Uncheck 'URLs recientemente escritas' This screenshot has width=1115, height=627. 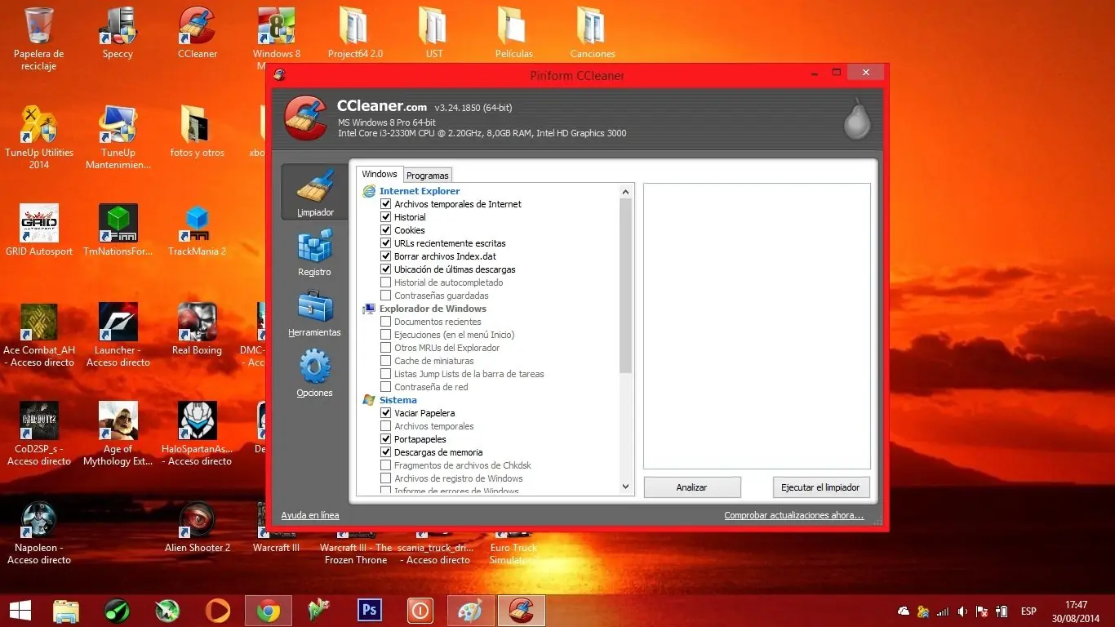pos(386,243)
